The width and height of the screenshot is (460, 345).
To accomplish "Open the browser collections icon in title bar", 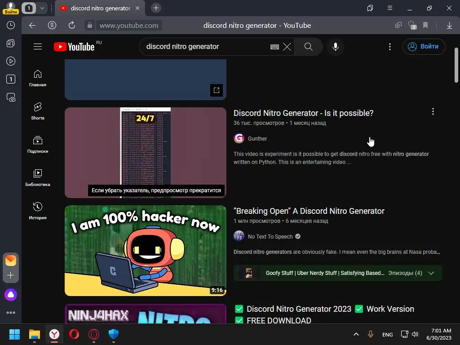I will [370, 8].
